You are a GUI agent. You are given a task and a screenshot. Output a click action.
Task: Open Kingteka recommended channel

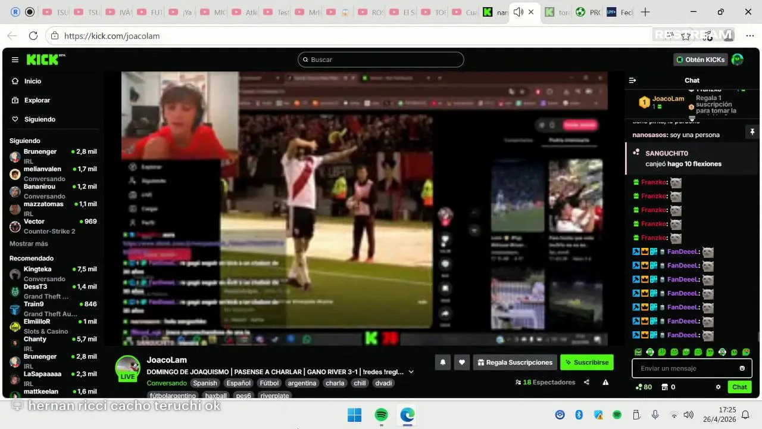pyautogui.click(x=54, y=273)
